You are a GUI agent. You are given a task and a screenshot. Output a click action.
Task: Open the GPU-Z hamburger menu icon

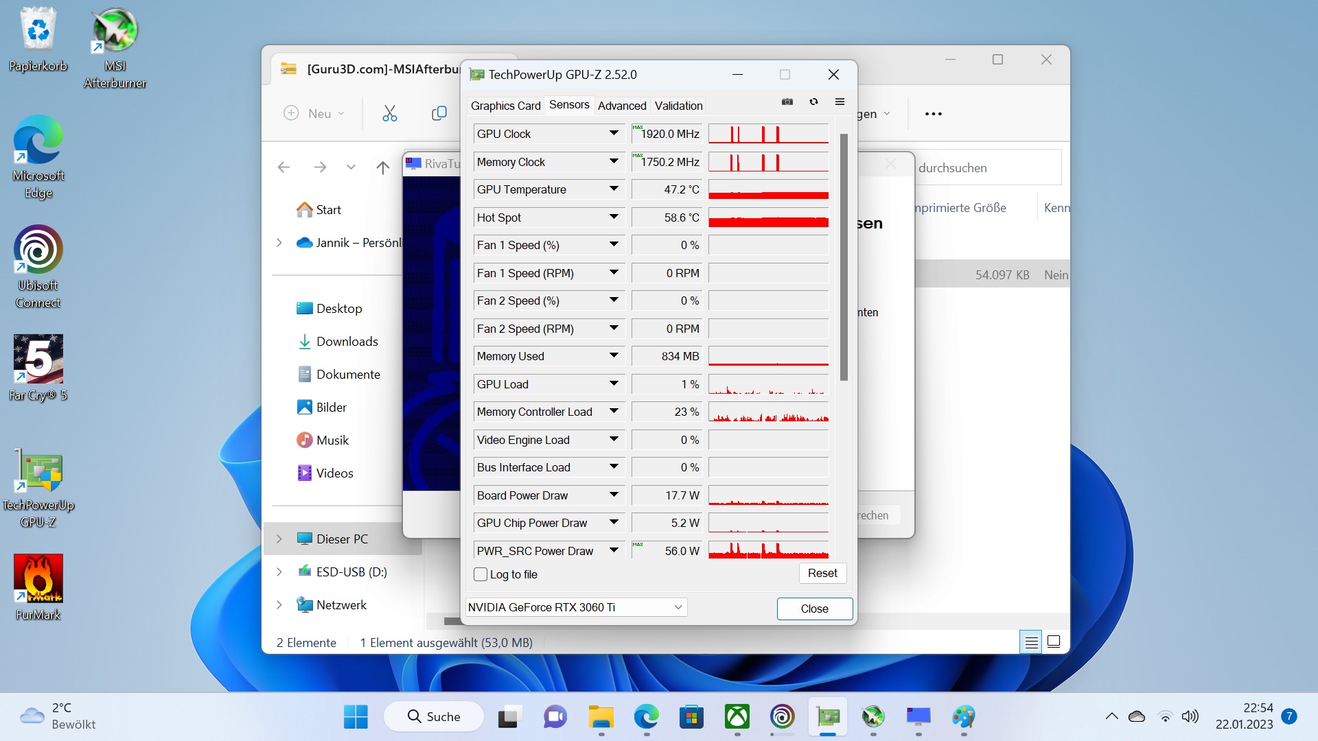(840, 102)
